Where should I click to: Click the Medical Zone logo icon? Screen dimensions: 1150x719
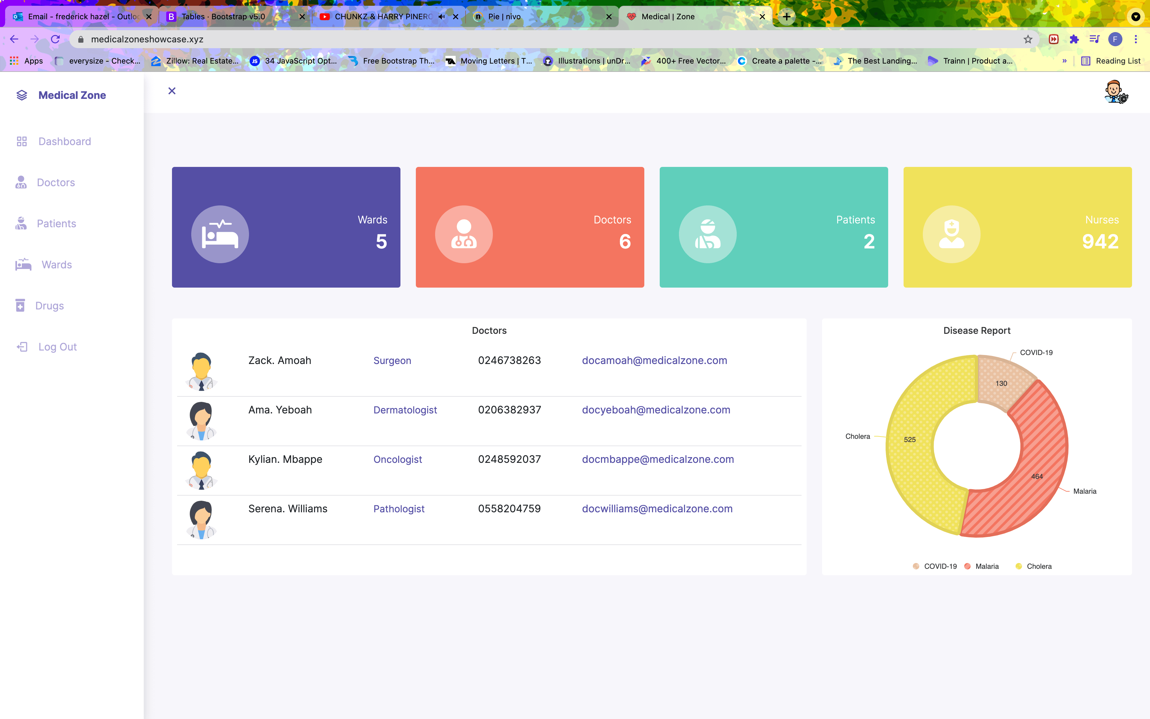[22, 95]
